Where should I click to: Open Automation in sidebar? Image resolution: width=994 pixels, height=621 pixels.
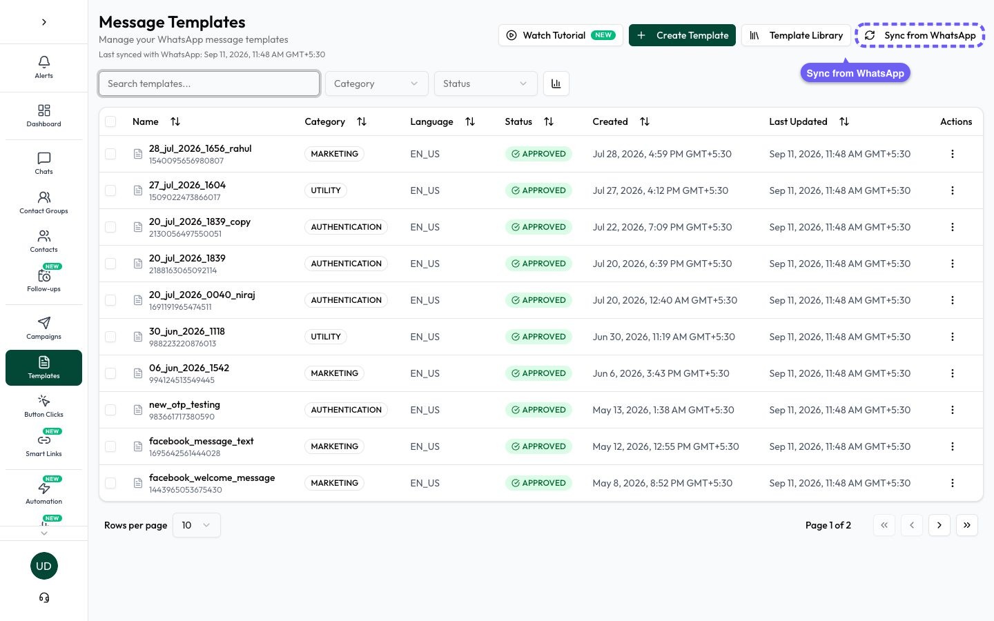[x=44, y=492]
